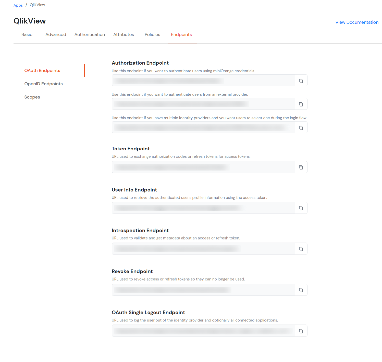Copy the OAuth Single Logout Endpoint URL
The height and width of the screenshot is (362, 382).
[x=301, y=331]
